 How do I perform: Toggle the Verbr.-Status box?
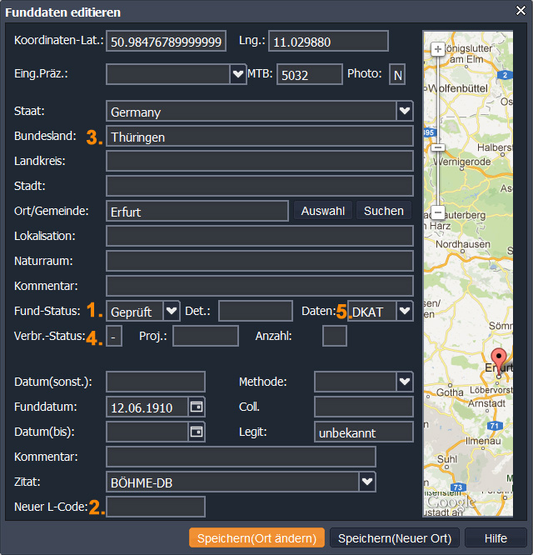coord(115,336)
